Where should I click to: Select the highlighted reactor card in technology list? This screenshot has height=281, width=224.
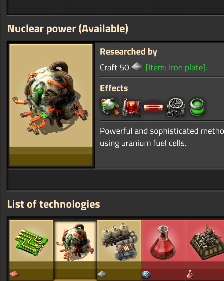click(75, 250)
